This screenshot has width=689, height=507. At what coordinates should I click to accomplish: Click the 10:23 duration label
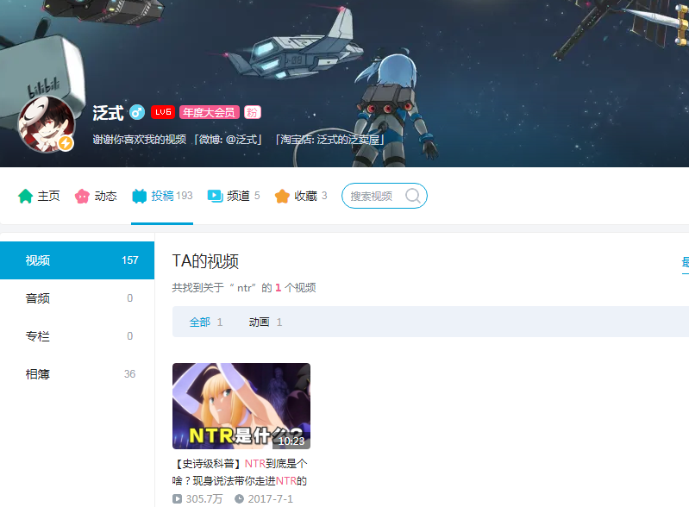pos(291,441)
